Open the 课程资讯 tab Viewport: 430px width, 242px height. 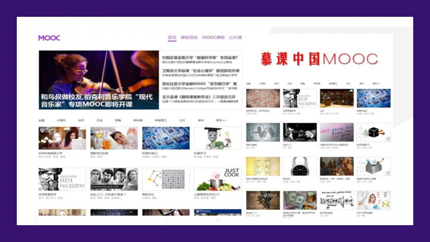point(189,37)
